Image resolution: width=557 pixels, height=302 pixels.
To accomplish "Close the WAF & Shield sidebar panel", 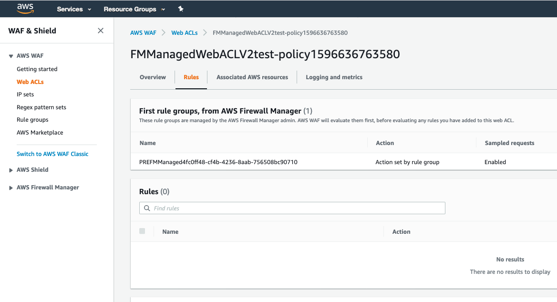I will [x=101, y=31].
